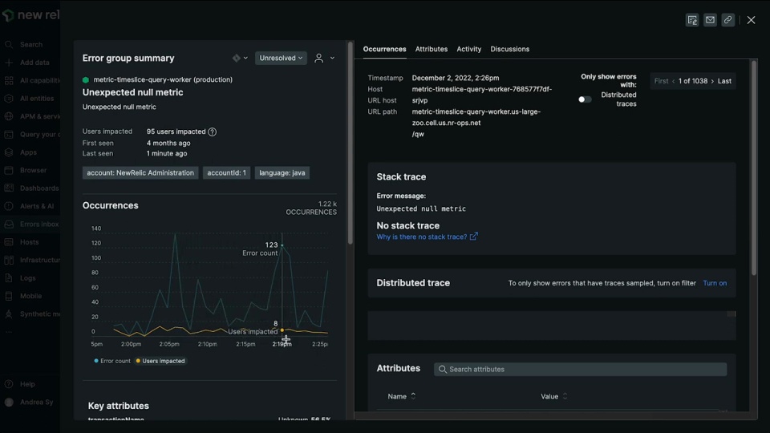The height and width of the screenshot is (433, 770).
Task: Click language: java tag
Action: 282,173
